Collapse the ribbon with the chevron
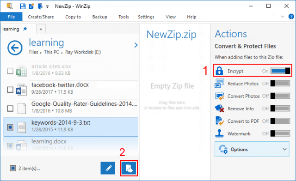This screenshot has height=181, width=296. click(283, 17)
